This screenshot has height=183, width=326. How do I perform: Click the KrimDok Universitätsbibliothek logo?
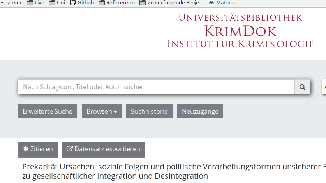click(240, 31)
